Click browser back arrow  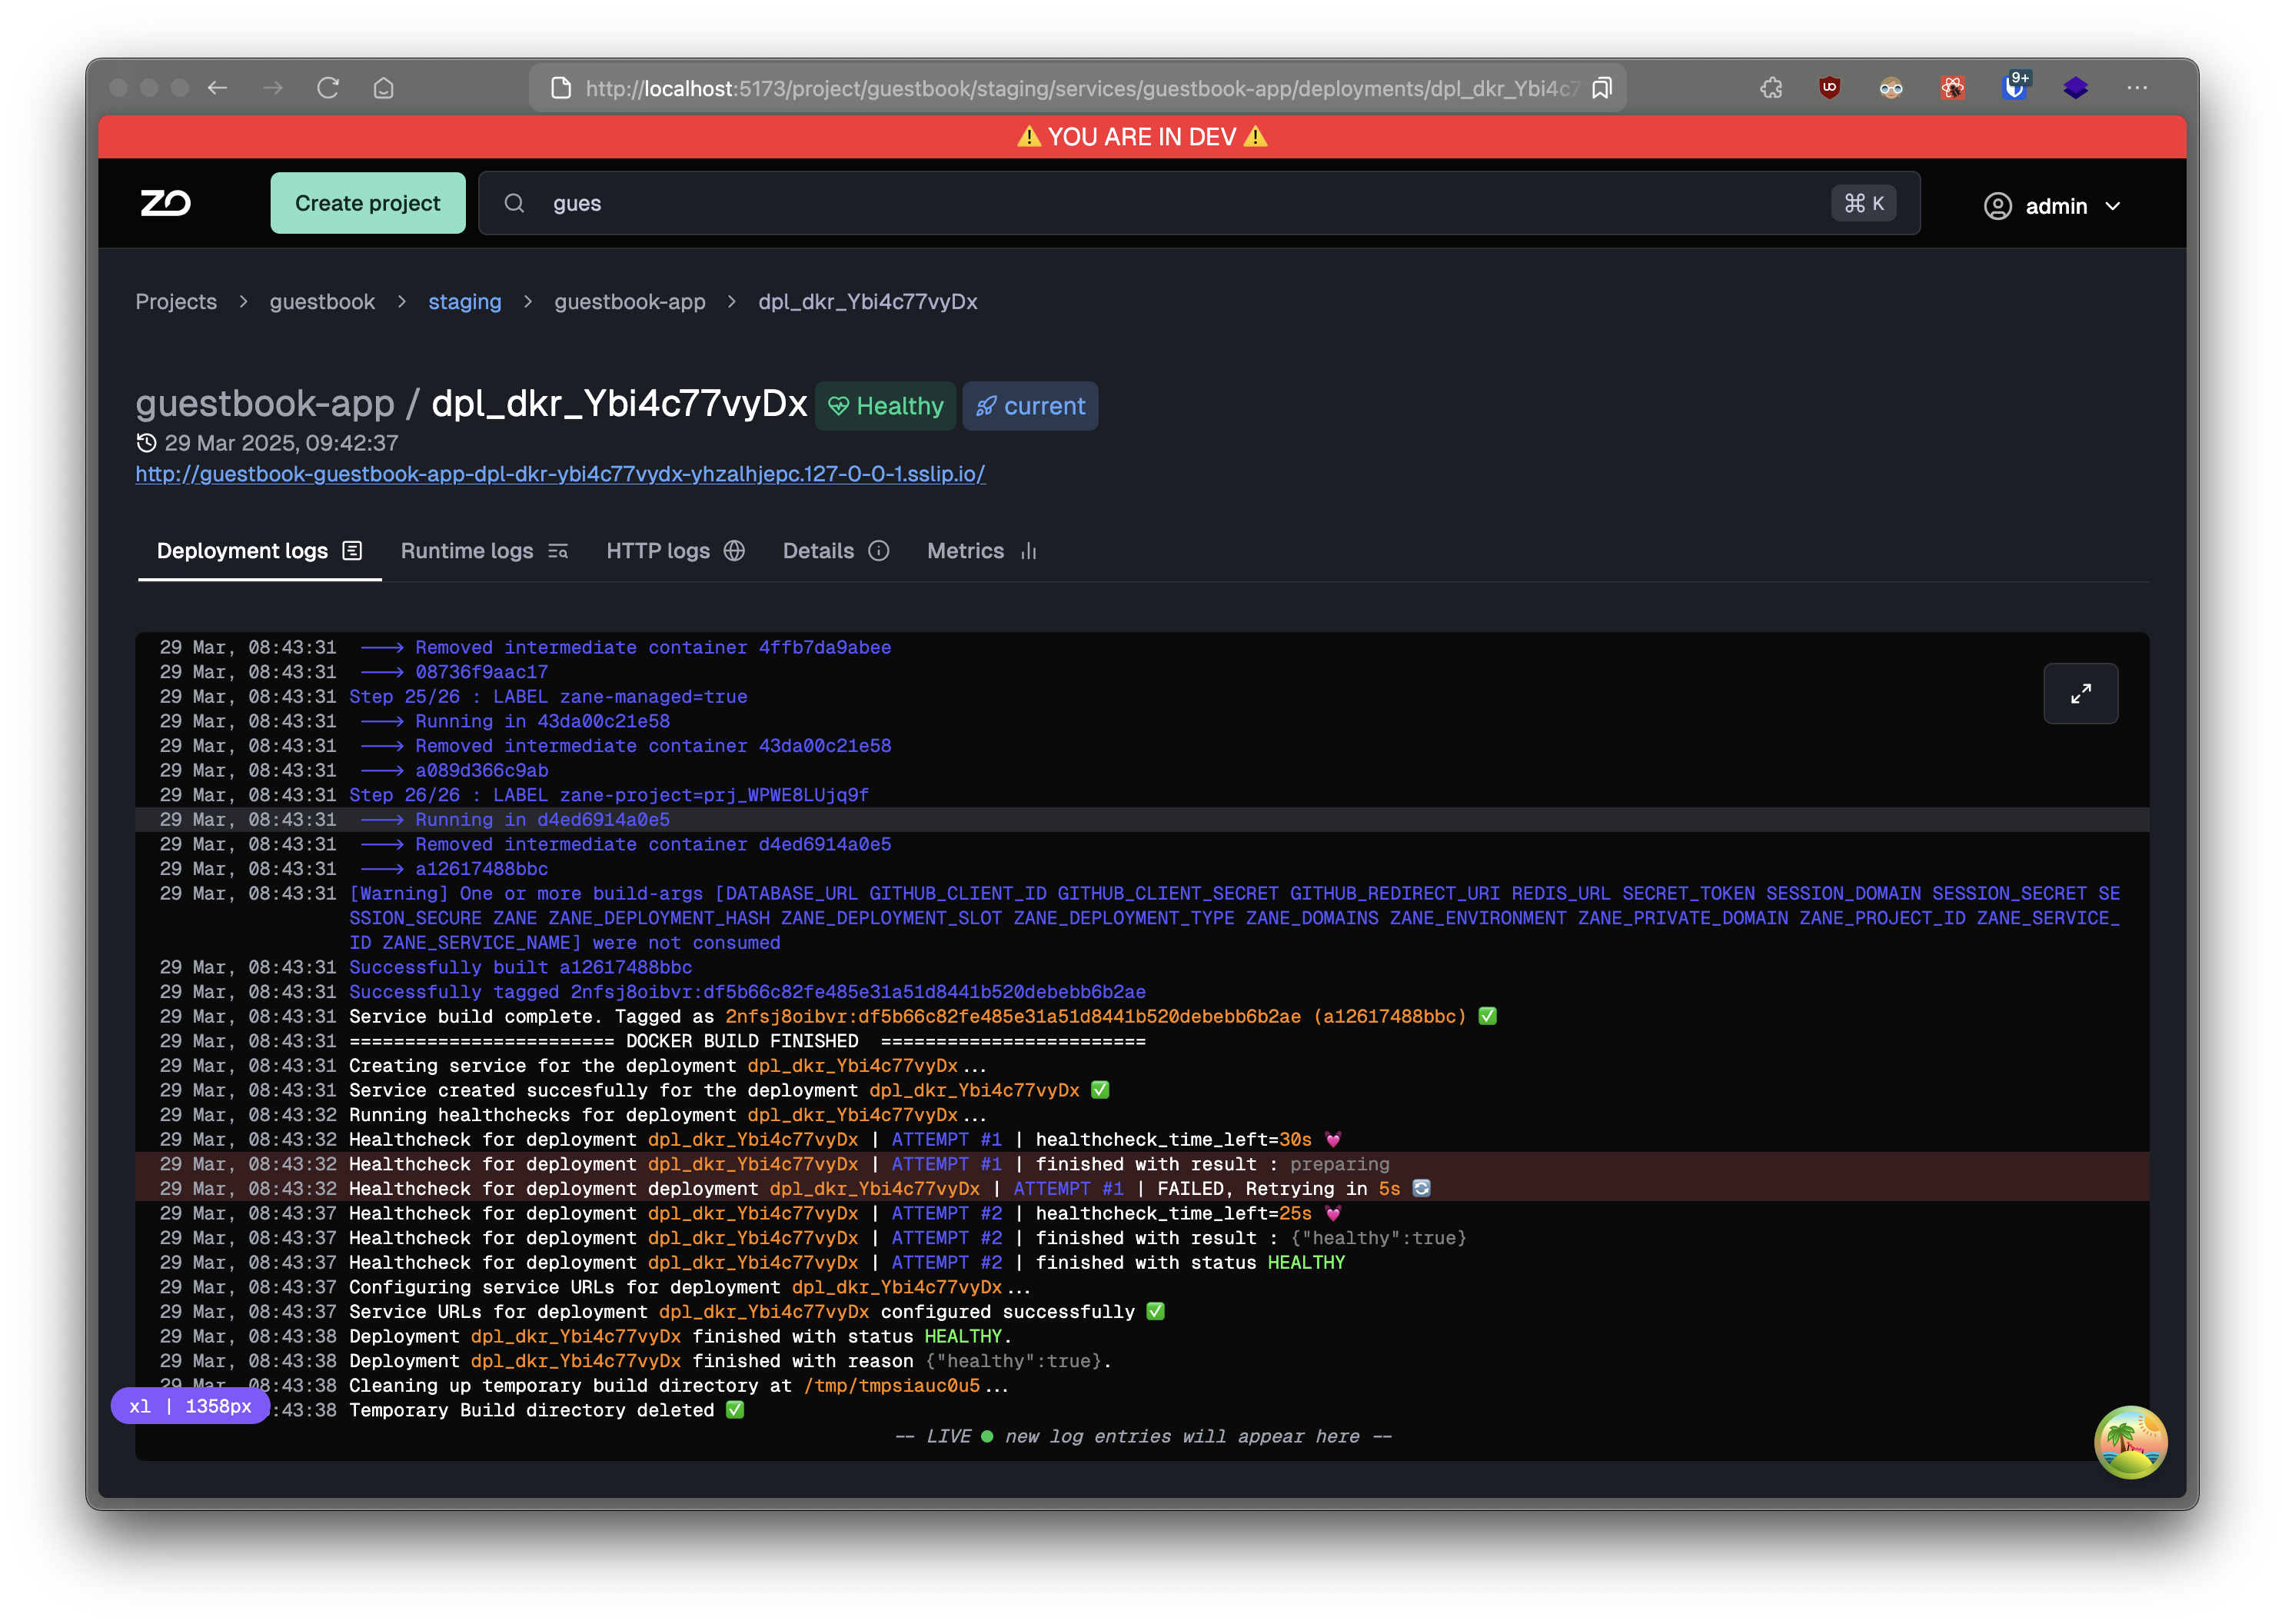click(x=217, y=88)
